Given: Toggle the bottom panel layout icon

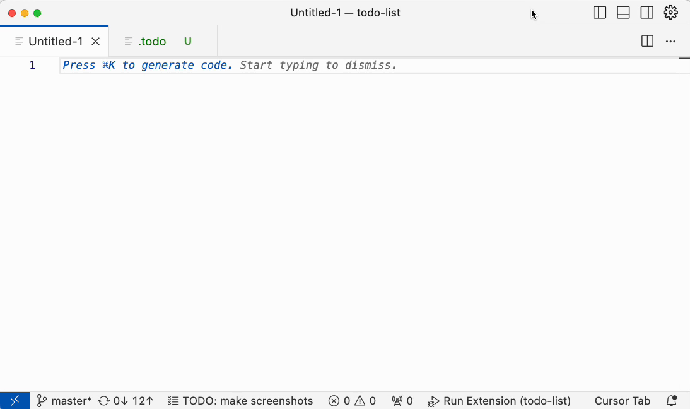Looking at the screenshot, I should (x=623, y=13).
